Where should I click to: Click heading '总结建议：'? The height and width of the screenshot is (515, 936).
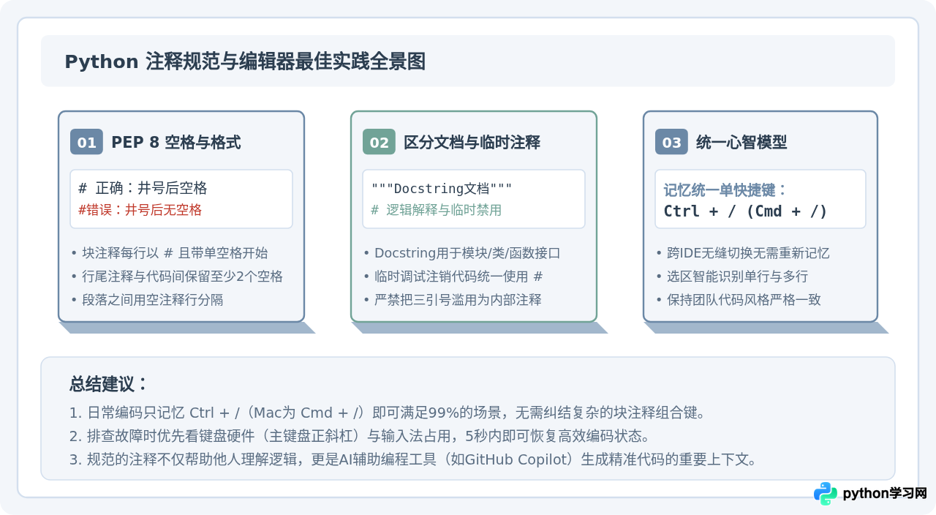109,384
